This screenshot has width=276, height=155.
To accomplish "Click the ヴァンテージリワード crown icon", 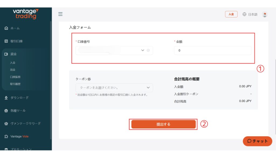I will coord(6,124).
